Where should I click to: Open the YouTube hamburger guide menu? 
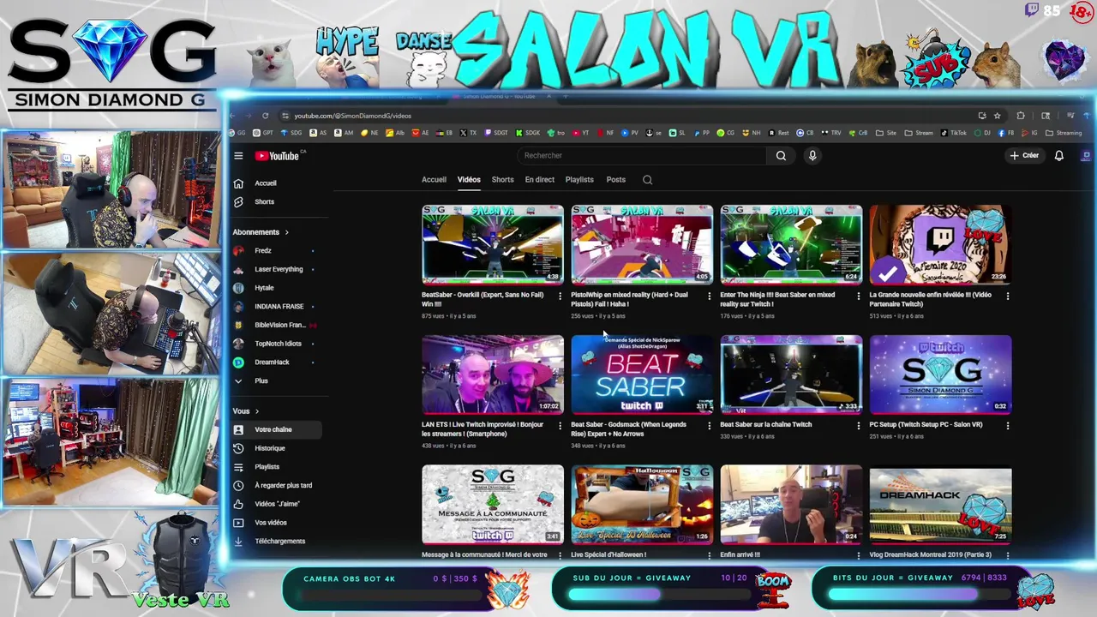[238, 156]
